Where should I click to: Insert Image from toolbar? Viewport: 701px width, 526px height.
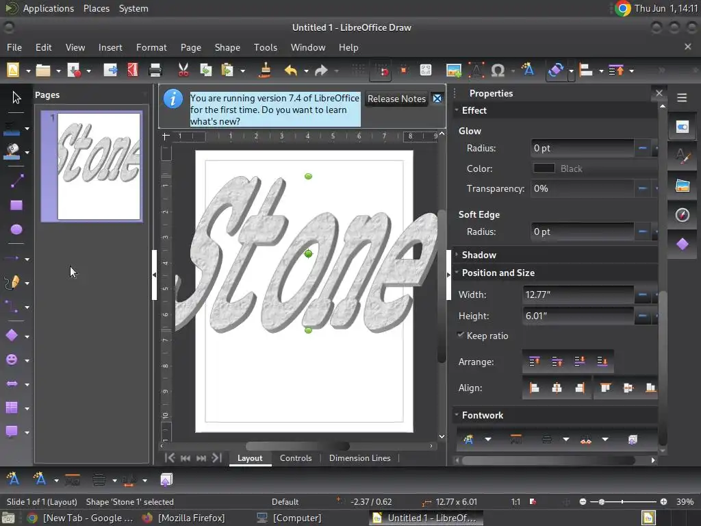[454, 71]
